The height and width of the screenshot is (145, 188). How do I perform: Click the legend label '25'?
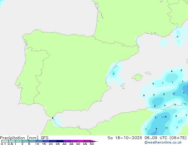[x=58, y=144]
